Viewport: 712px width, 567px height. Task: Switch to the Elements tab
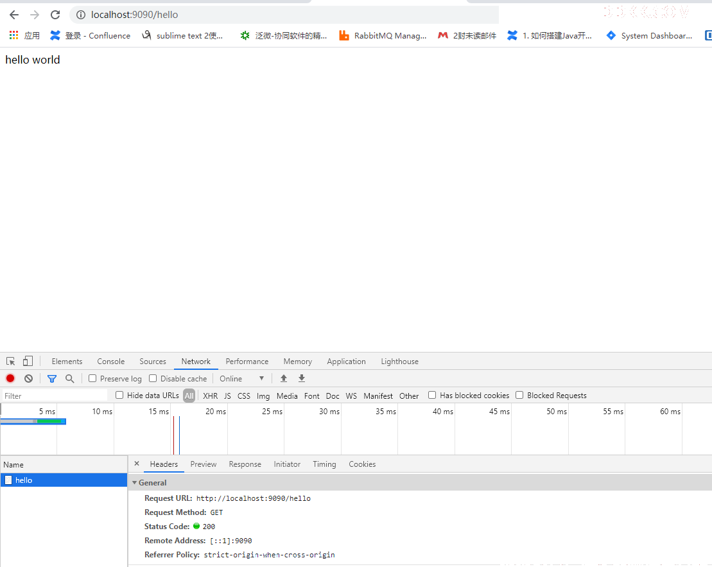(x=67, y=361)
